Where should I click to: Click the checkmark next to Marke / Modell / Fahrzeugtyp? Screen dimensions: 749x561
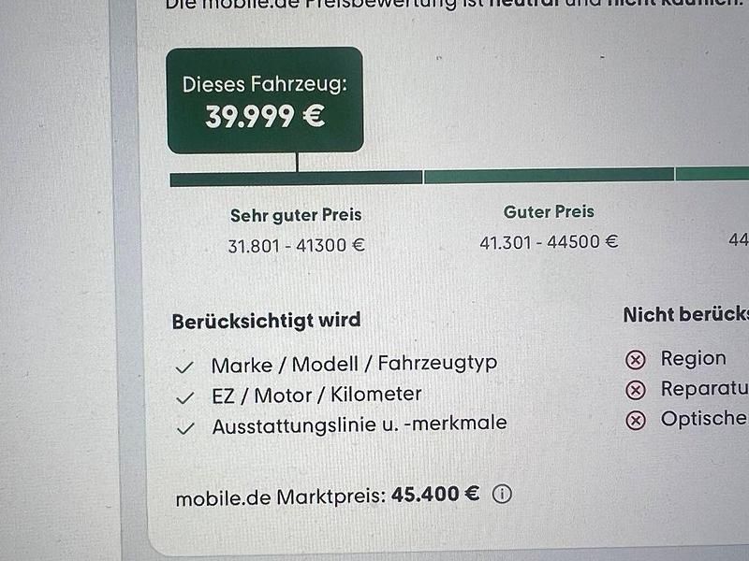[185, 367]
